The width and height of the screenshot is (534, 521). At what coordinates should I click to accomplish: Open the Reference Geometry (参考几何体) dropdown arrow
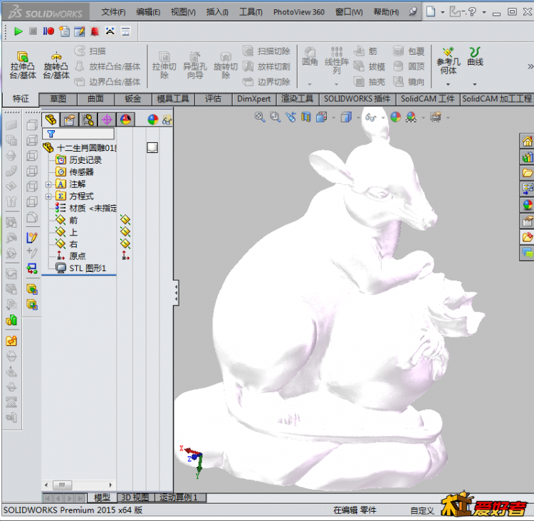[x=448, y=84]
